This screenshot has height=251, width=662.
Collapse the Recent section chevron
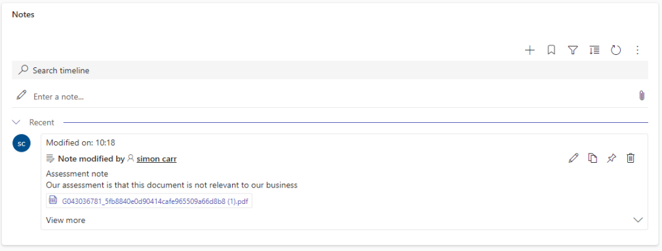[16, 122]
